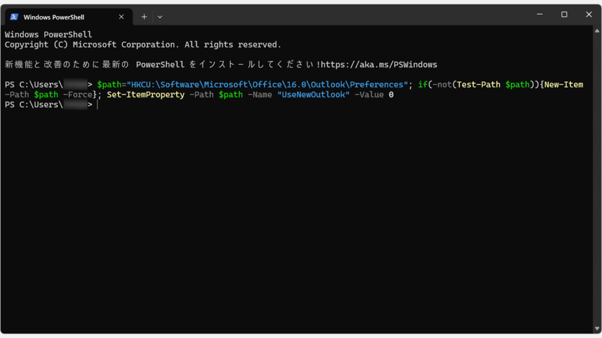The image size is (602, 338).
Task: Close the Windows PowerShell tab
Action: pos(122,16)
